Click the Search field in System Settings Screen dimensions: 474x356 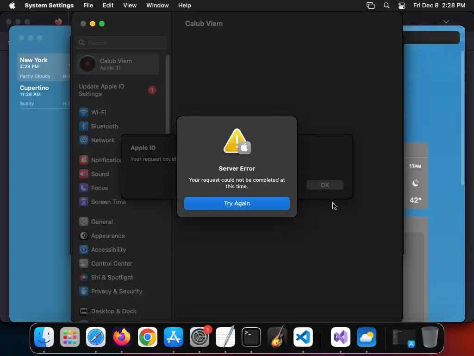click(x=121, y=43)
